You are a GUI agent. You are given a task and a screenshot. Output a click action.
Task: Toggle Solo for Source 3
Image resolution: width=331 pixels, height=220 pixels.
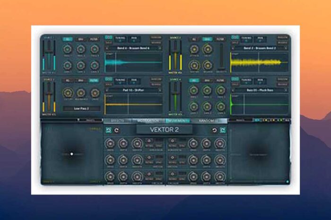click(x=108, y=84)
